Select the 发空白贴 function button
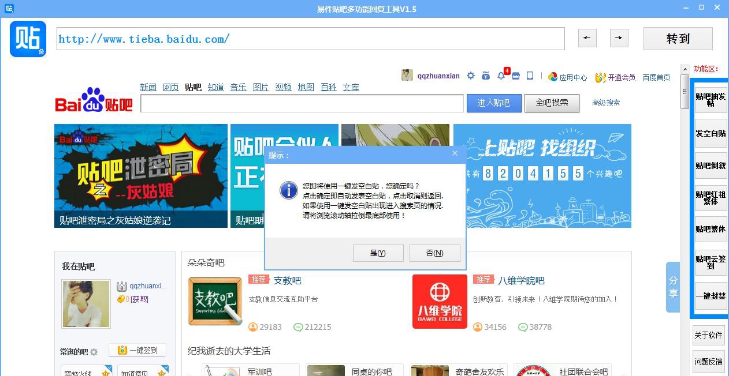Image resolution: width=729 pixels, height=376 pixels. tap(711, 133)
